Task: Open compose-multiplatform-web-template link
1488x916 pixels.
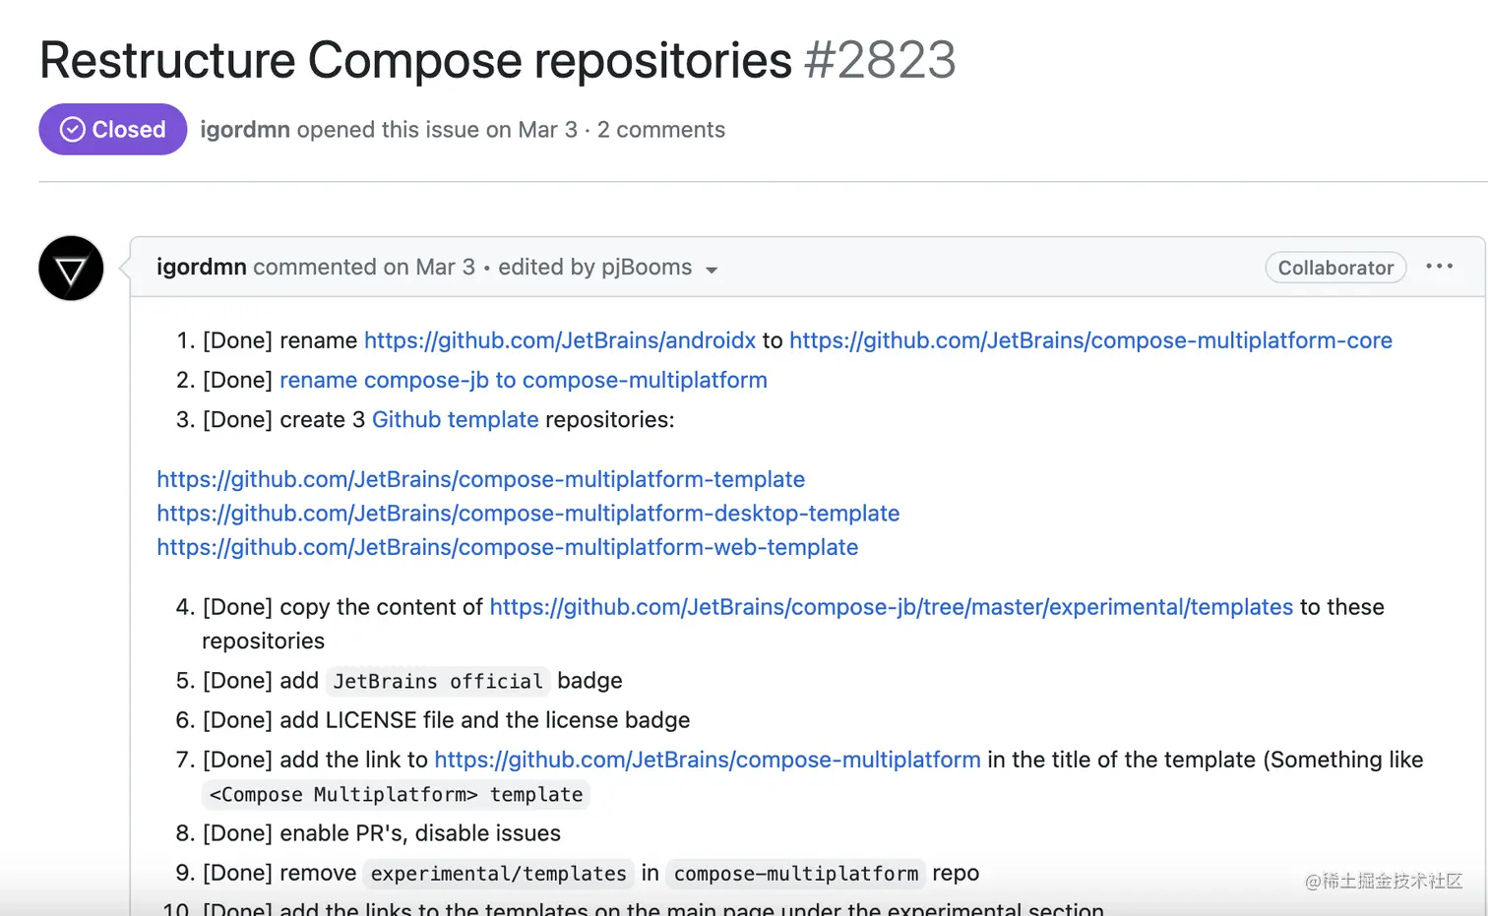Action: tap(508, 547)
